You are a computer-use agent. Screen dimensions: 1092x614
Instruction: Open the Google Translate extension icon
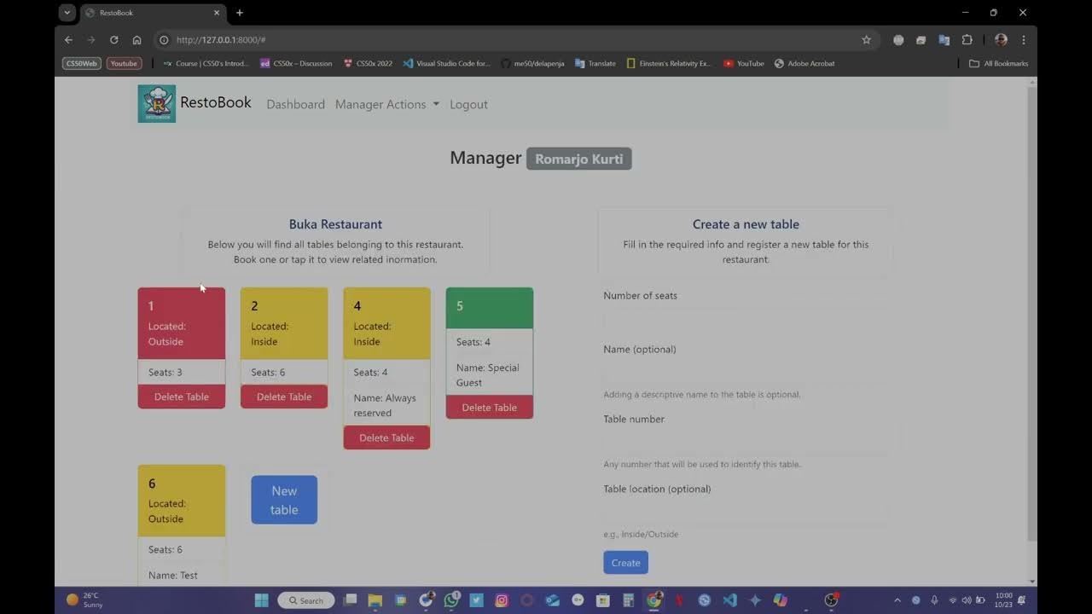[x=944, y=40]
